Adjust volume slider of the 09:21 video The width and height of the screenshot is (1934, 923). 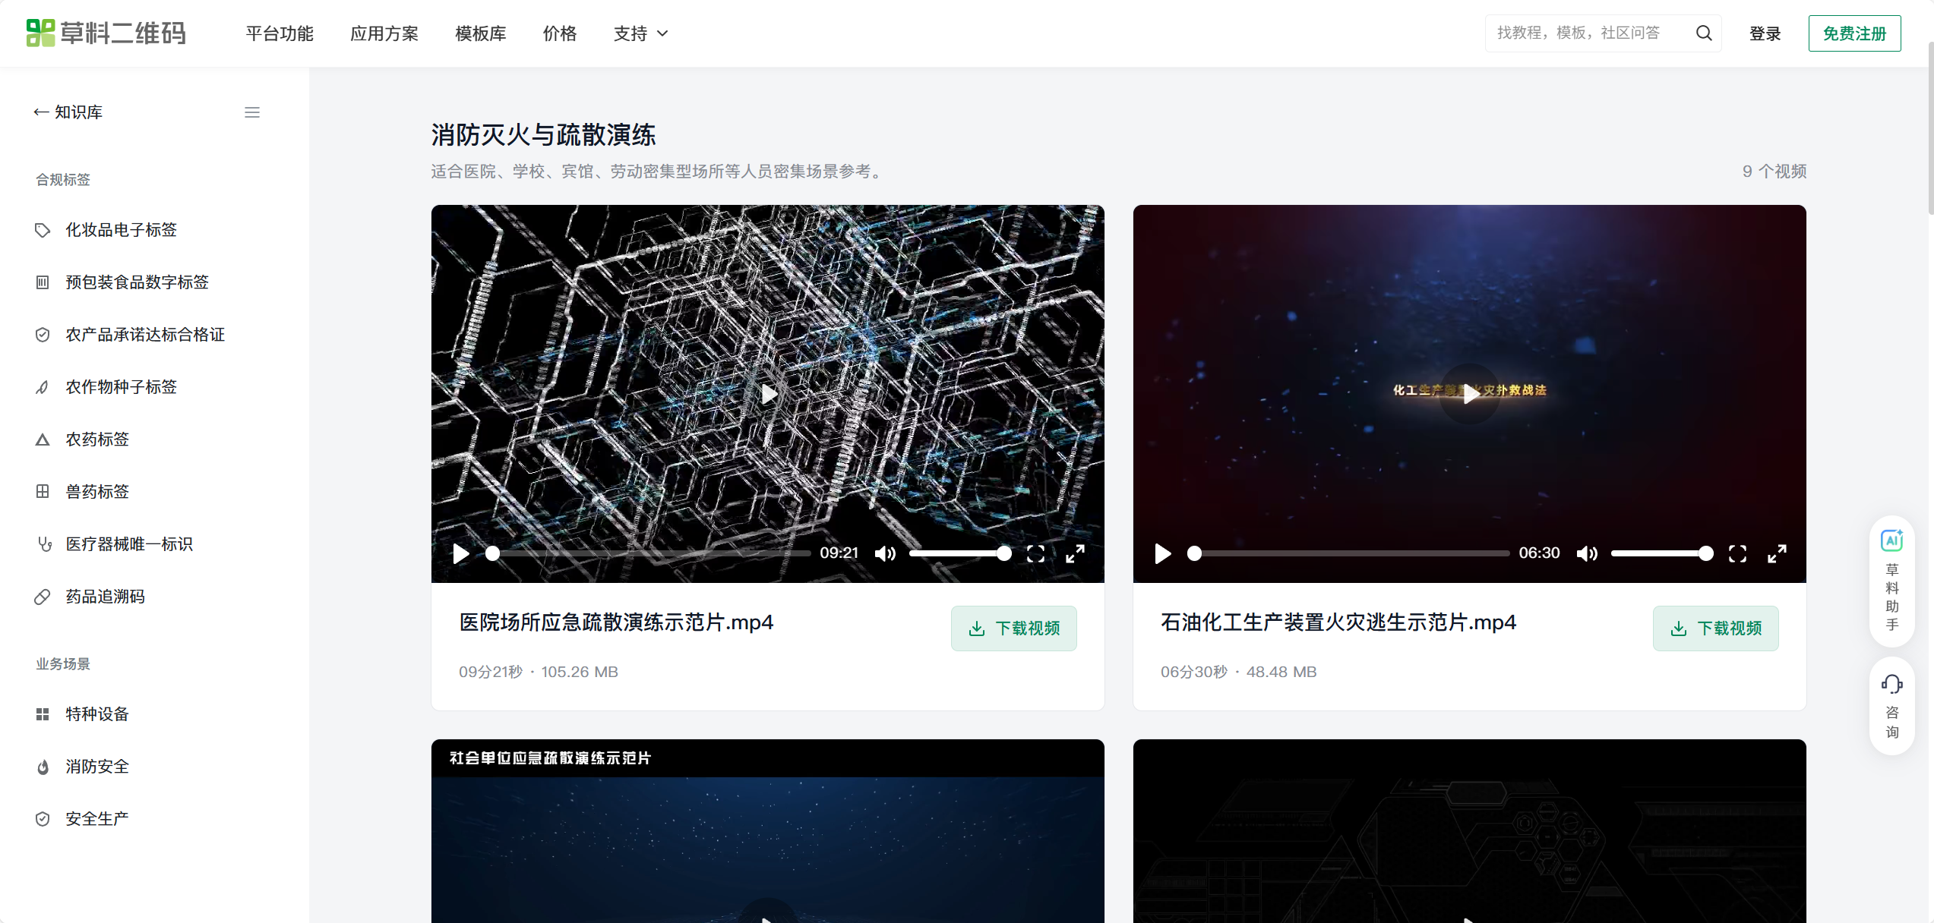pos(960,553)
